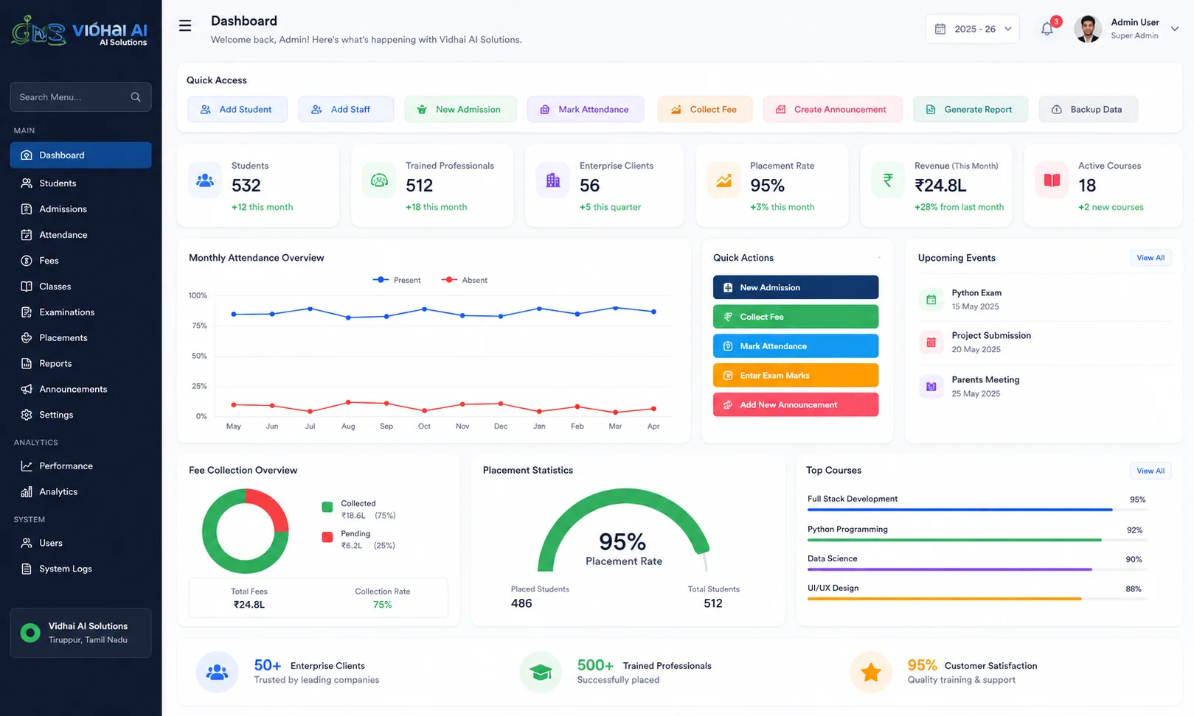Click the search magnifier icon in sidebar
Image resolution: width=1194 pixels, height=716 pixels.
pos(136,97)
